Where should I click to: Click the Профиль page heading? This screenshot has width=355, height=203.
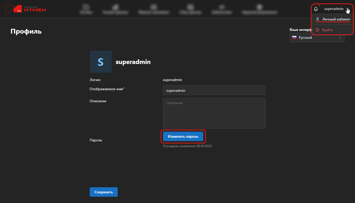click(x=26, y=31)
